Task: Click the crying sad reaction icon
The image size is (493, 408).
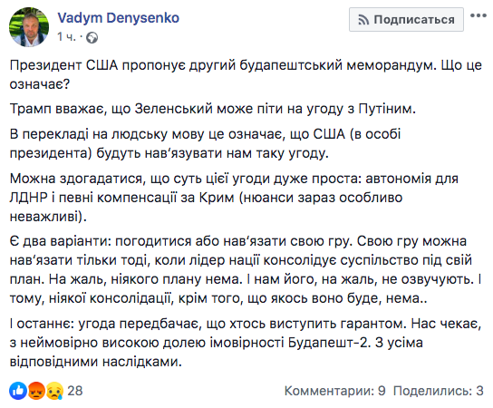Action: (x=54, y=391)
